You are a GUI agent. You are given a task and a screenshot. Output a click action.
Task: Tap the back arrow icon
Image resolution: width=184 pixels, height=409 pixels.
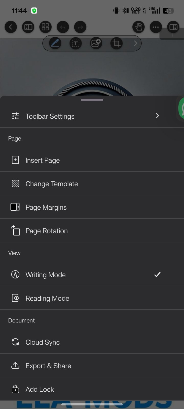pyautogui.click(x=11, y=27)
